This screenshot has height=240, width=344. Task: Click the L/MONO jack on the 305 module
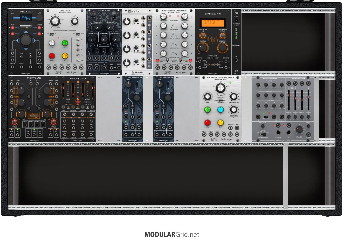pyautogui.click(x=278, y=132)
